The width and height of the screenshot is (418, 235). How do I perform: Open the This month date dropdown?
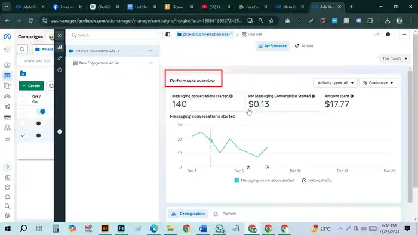point(395,58)
